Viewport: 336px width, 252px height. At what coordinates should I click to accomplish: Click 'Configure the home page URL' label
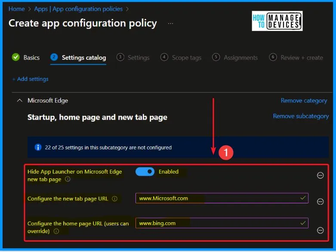coord(78,227)
